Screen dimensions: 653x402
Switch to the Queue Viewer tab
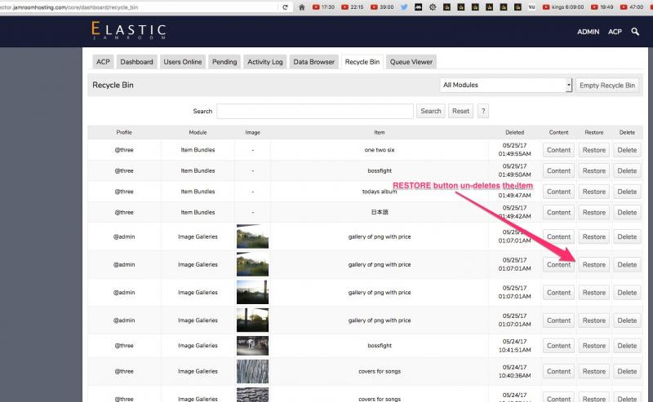coord(411,62)
